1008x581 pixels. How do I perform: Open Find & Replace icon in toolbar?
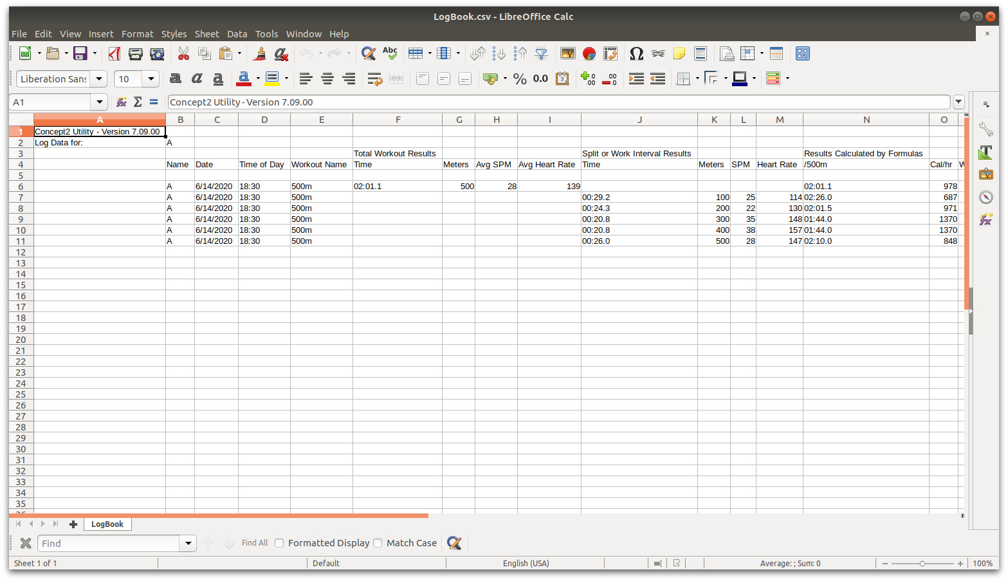(369, 53)
